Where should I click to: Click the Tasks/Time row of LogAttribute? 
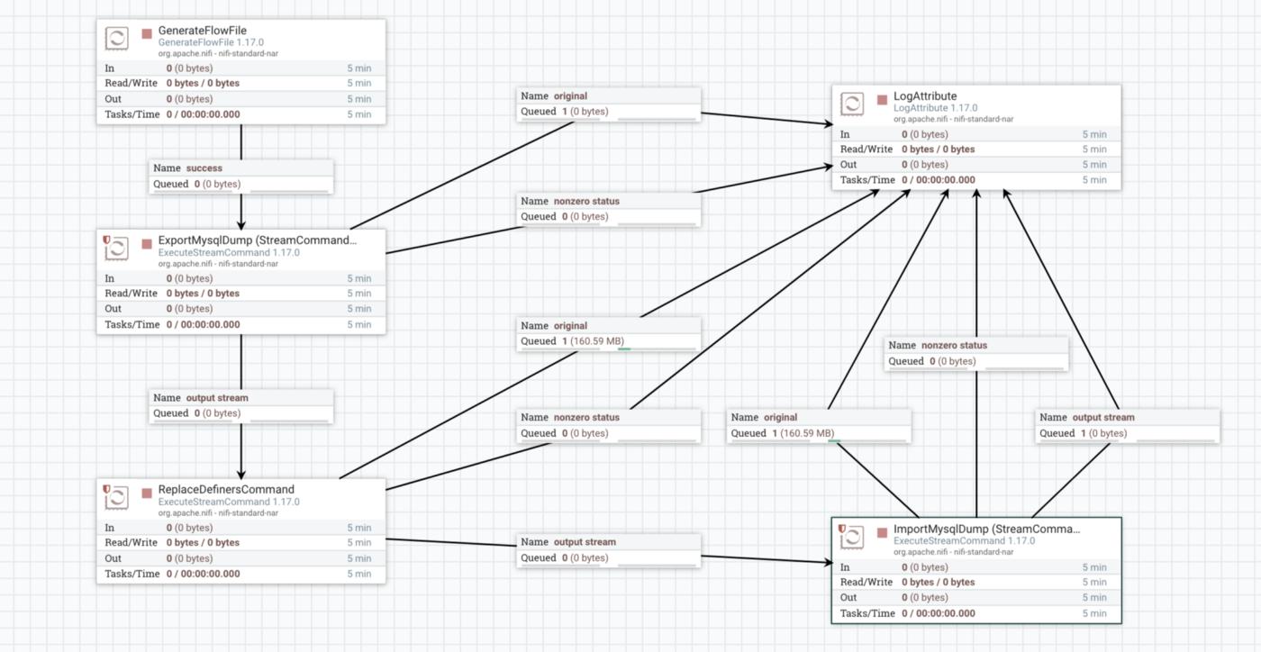(976, 180)
